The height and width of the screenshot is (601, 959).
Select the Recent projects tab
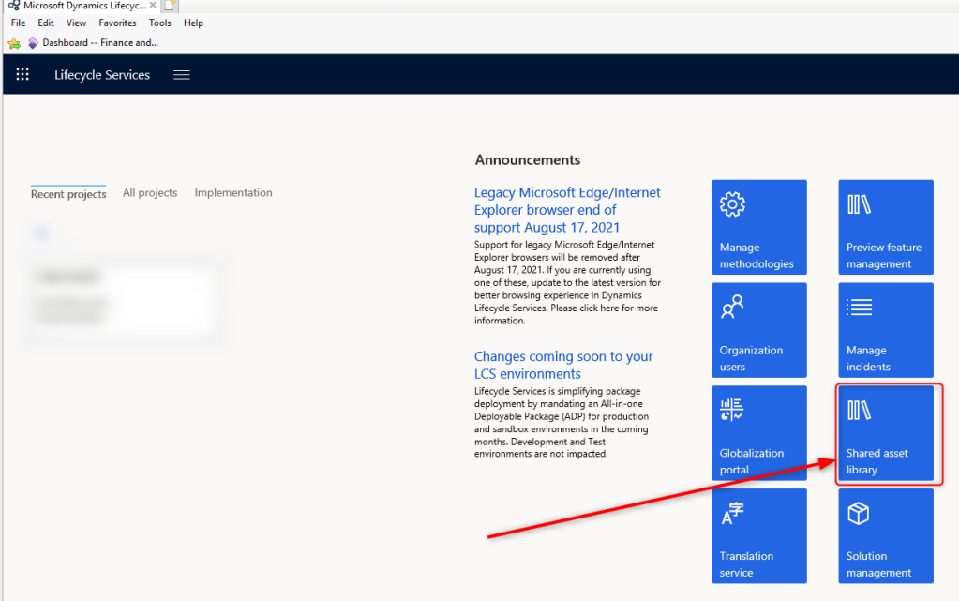pyautogui.click(x=67, y=194)
